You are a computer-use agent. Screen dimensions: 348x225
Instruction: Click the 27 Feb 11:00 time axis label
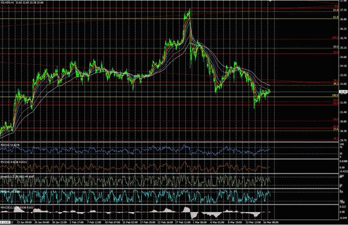183,222
